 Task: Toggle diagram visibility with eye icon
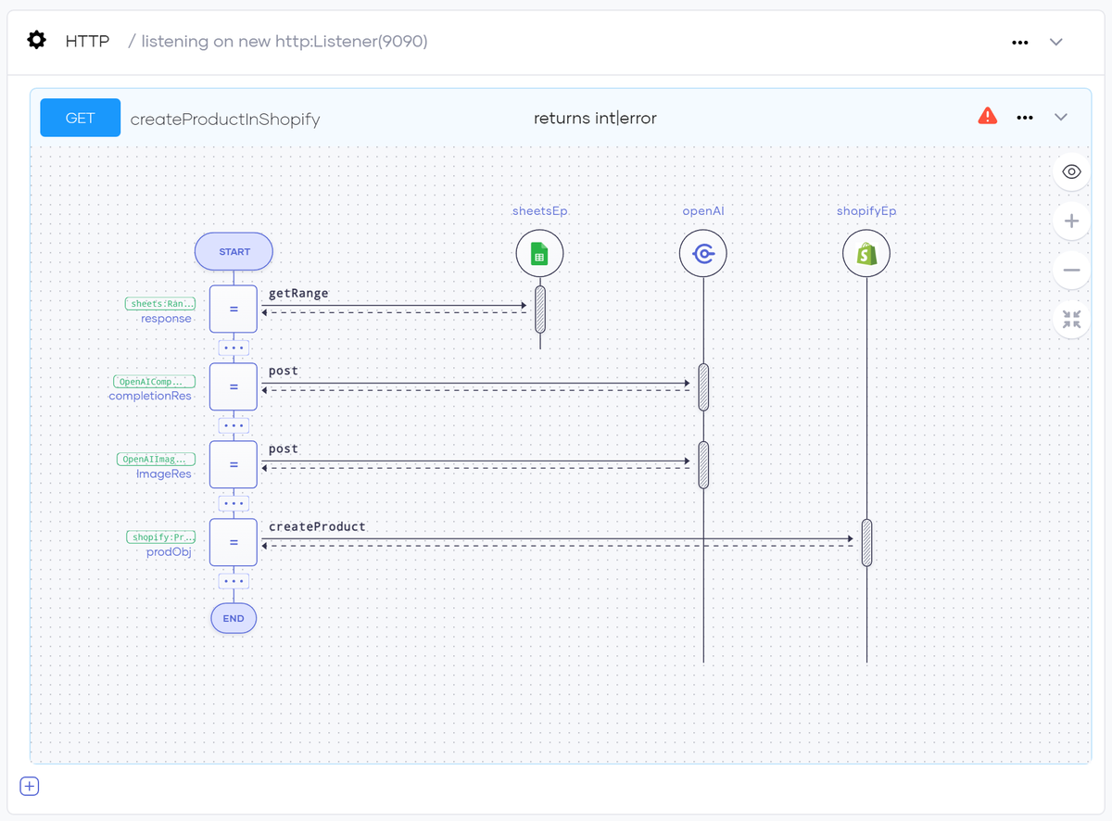[x=1072, y=171]
